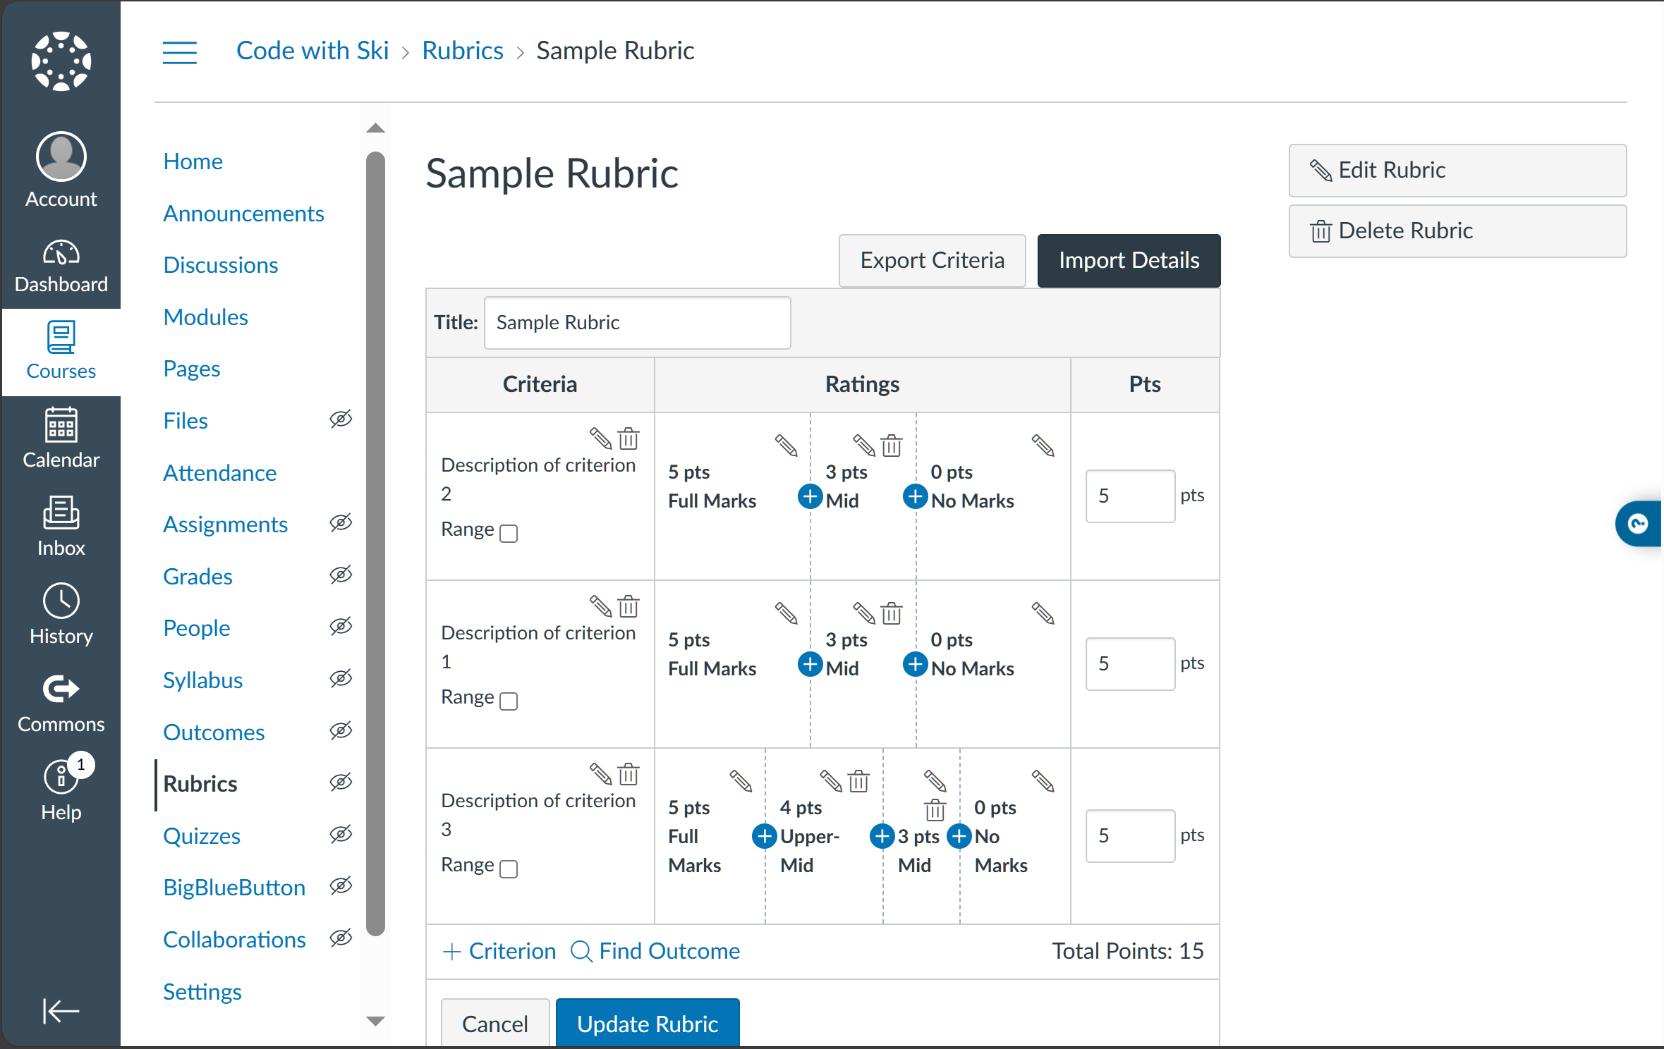
Task: Focus the rubric Title input field
Action: tap(638, 323)
